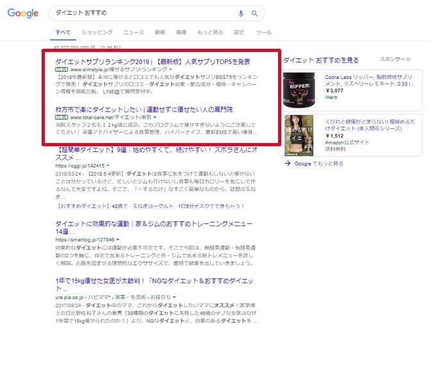Click the www.slimstyle.jp display URL
Image resolution: width=444 pixels, height=365 pixels.
119,69
